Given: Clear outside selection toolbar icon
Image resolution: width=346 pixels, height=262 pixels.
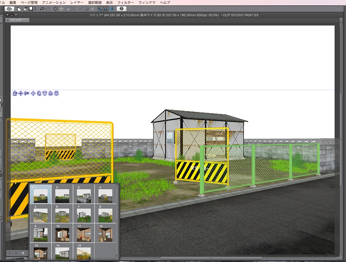Looking at the screenshot, I should [x=61, y=9].
